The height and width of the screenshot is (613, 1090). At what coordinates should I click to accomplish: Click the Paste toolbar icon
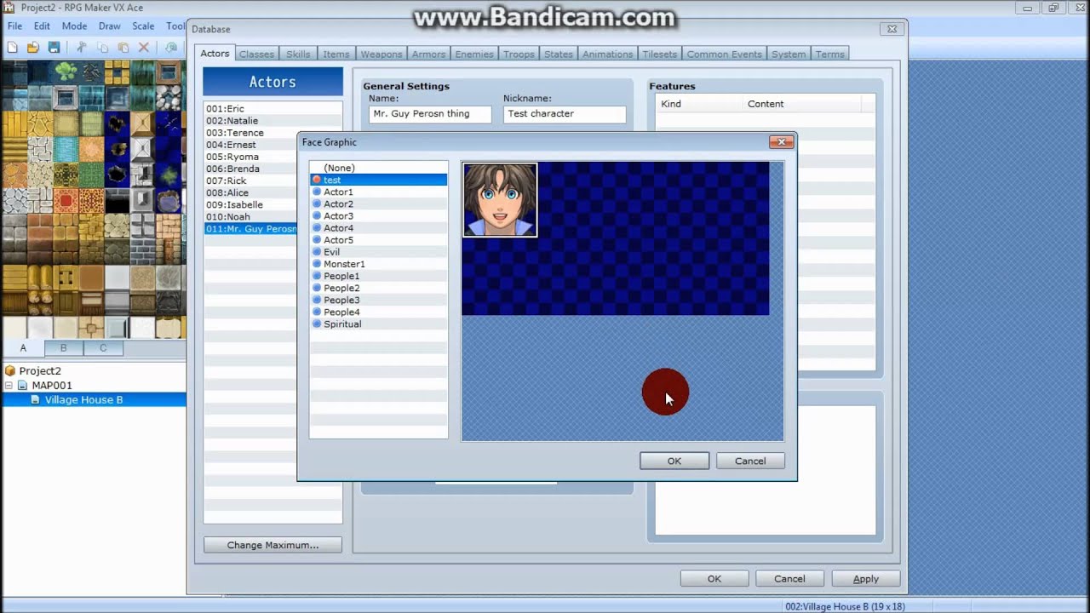(123, 48)
